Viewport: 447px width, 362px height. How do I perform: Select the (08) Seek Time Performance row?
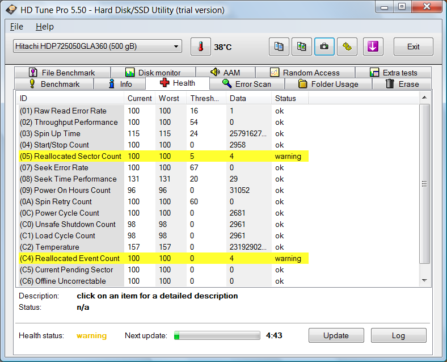(x=163, y=179)
